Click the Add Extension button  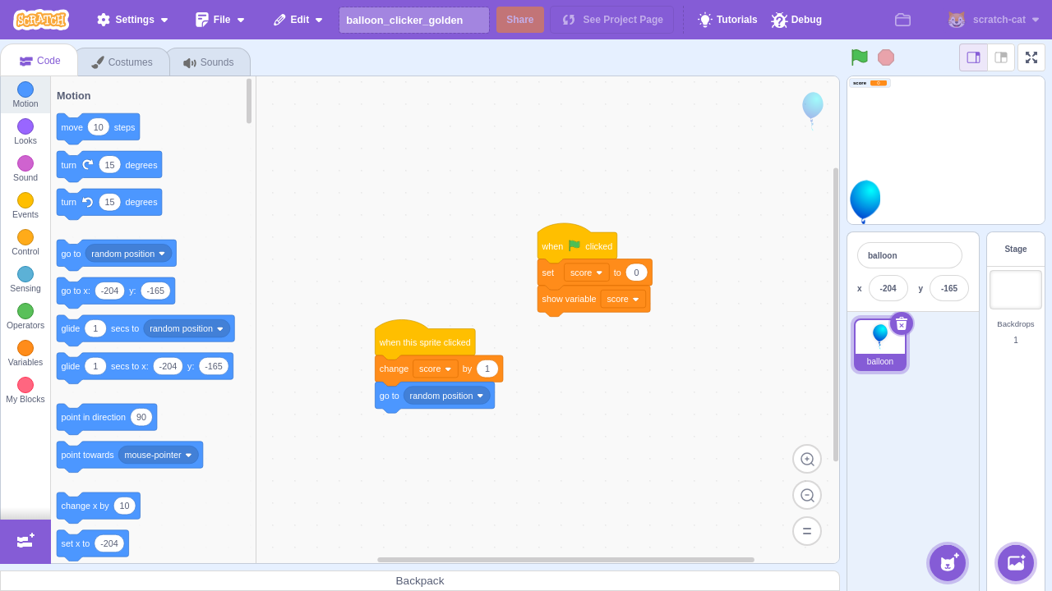[25, 541]
